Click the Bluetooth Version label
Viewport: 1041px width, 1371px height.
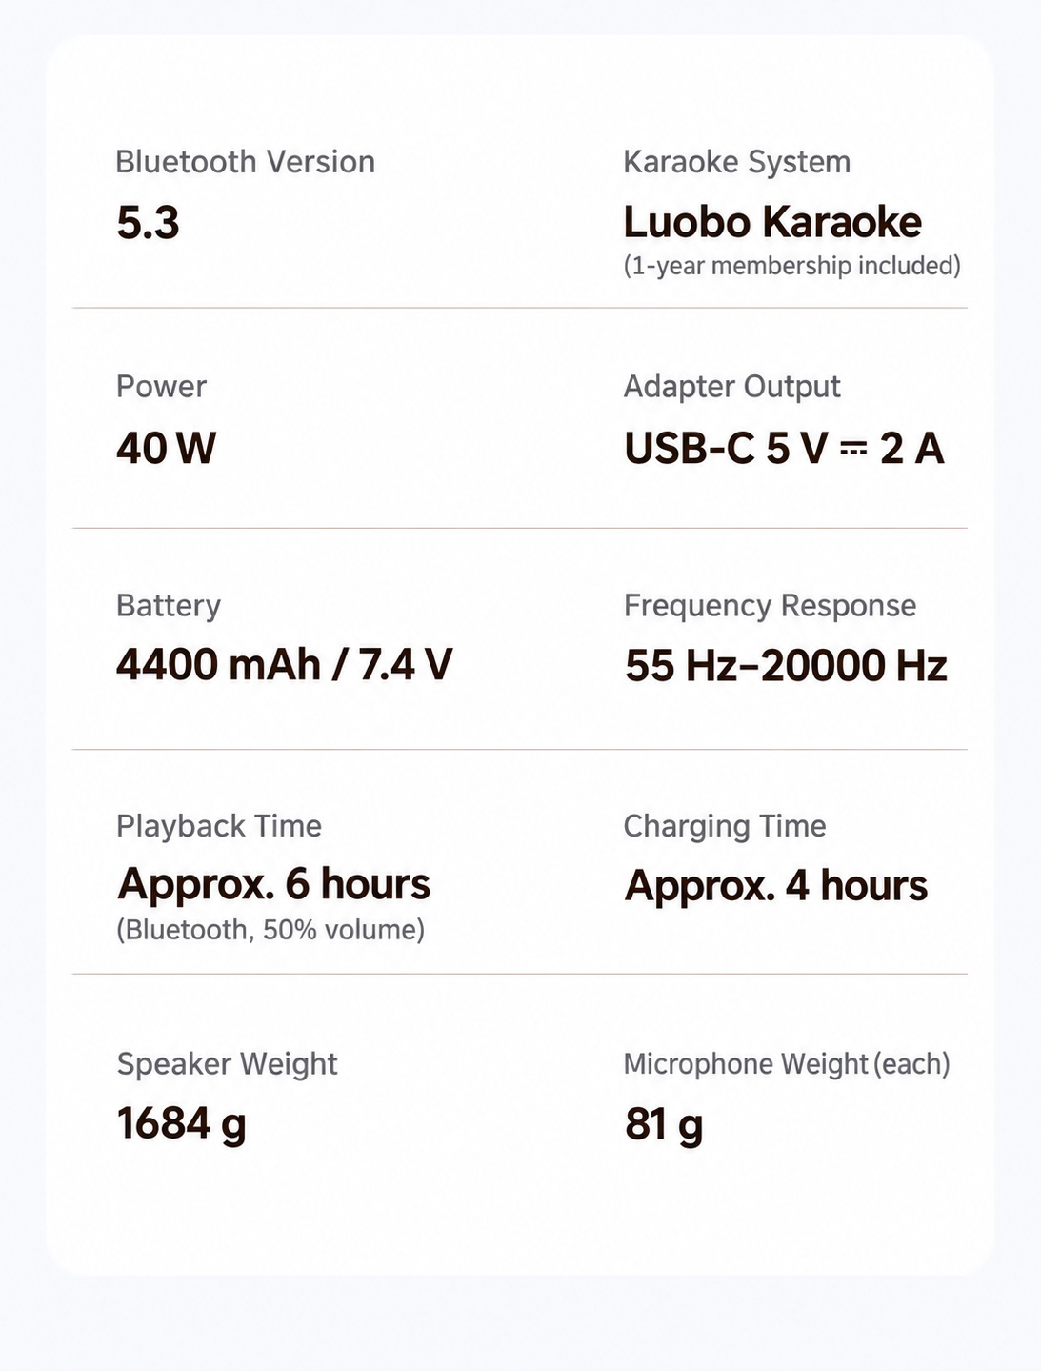pyautogui.click(x=245, y=162)
